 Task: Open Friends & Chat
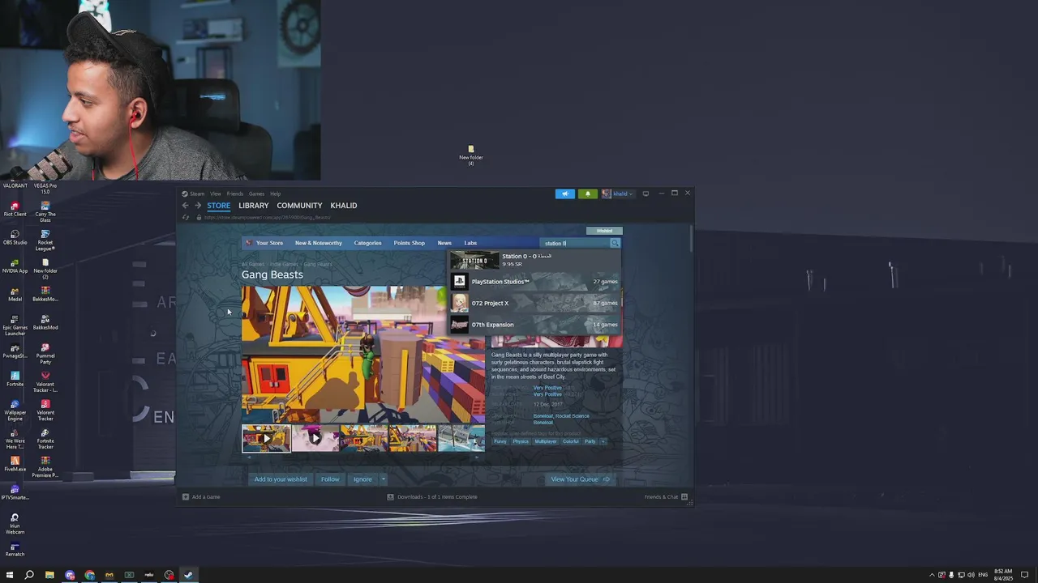pyautogui.click(x=666, y=497)
